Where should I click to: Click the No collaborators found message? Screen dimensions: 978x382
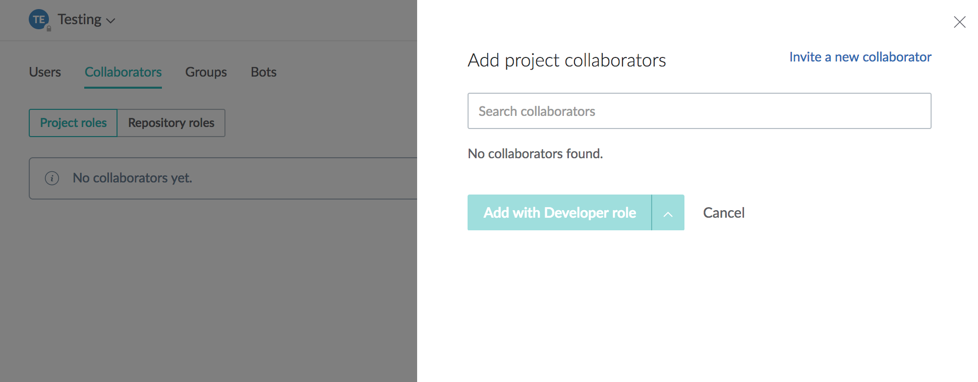point(535,154)
